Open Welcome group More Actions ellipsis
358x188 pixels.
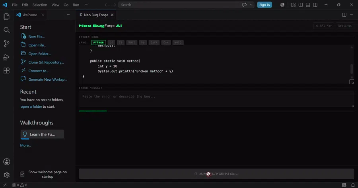68,15
